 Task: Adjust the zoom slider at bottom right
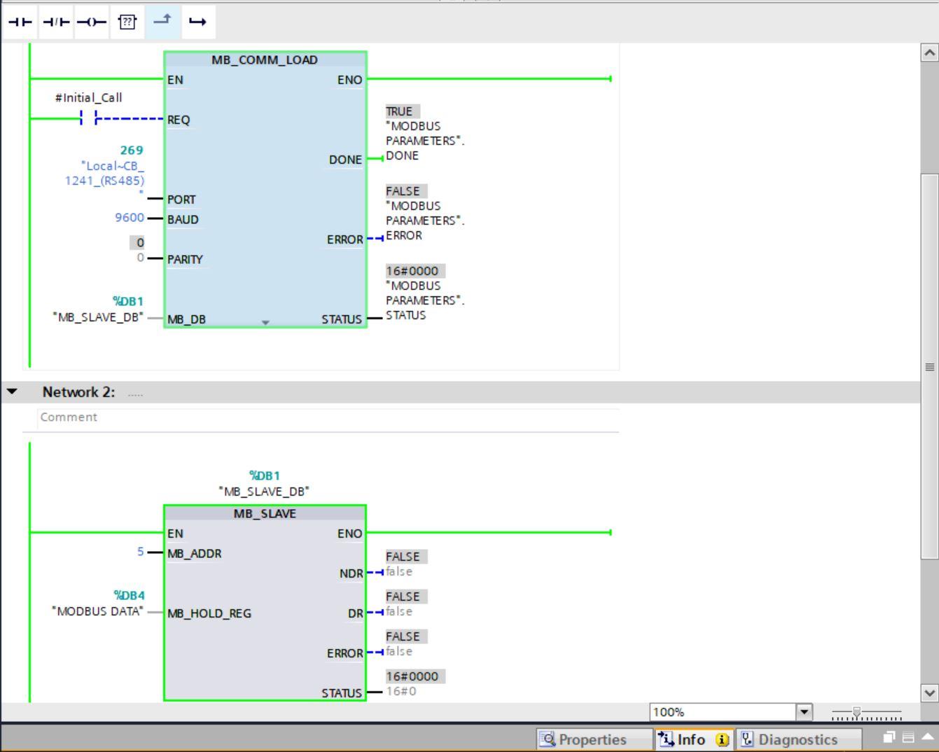point(859,713)
